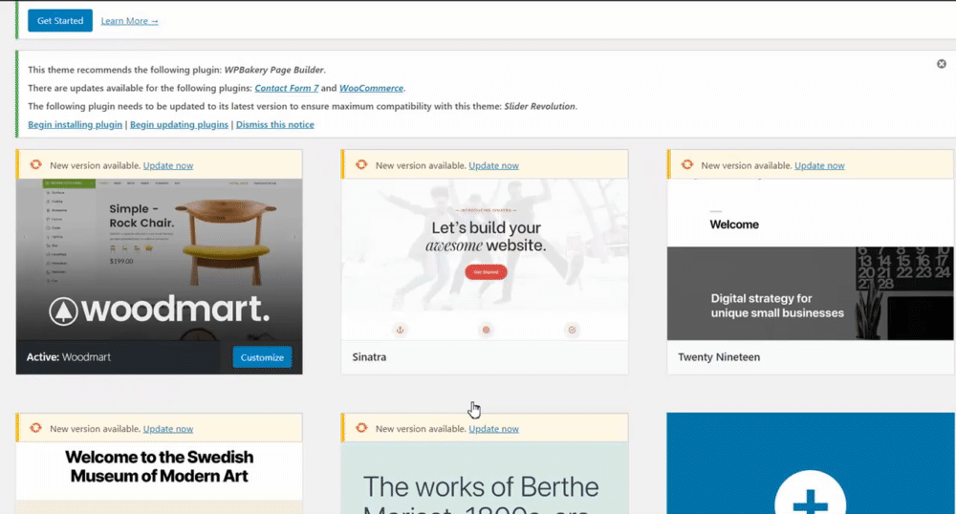Click the WPBakery Page Builder text
Image resolution: width=956 pixels, height=514 pixels.
click(273, 70)
